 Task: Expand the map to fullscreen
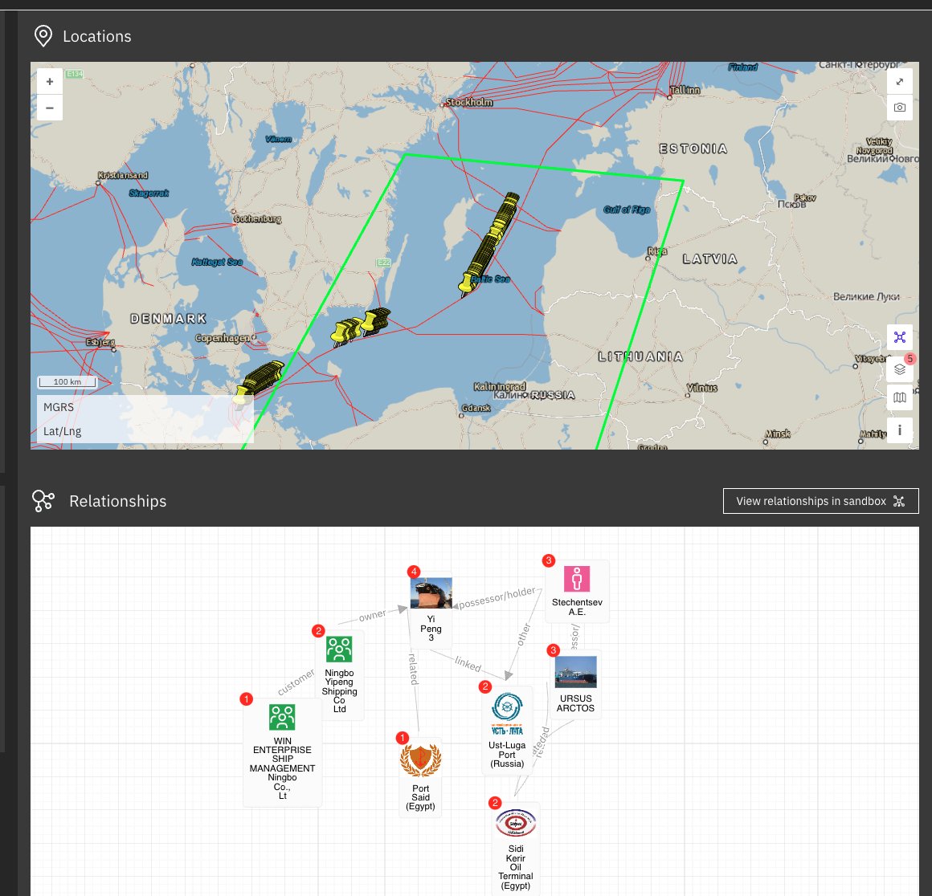point(900,82)
